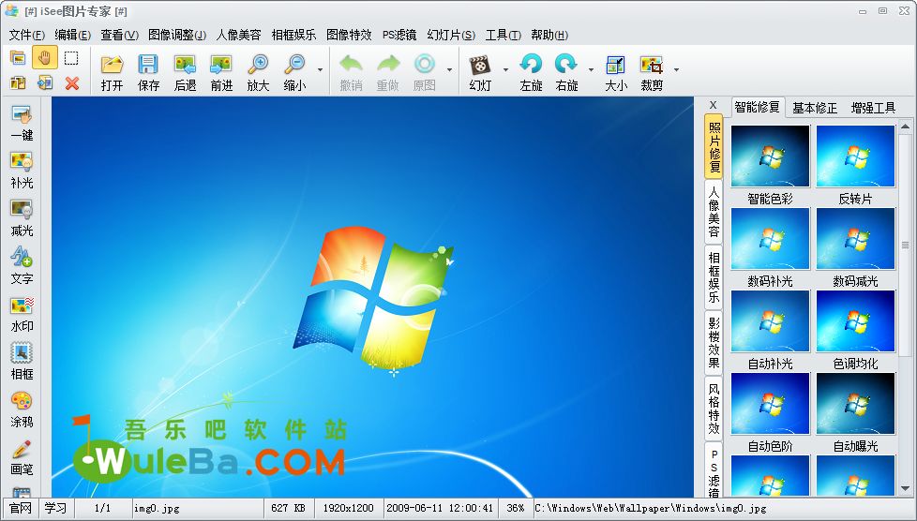Click the 官网 button in status bar
Viewport: 917px width, 521px height.
click(x=21, y=508)
